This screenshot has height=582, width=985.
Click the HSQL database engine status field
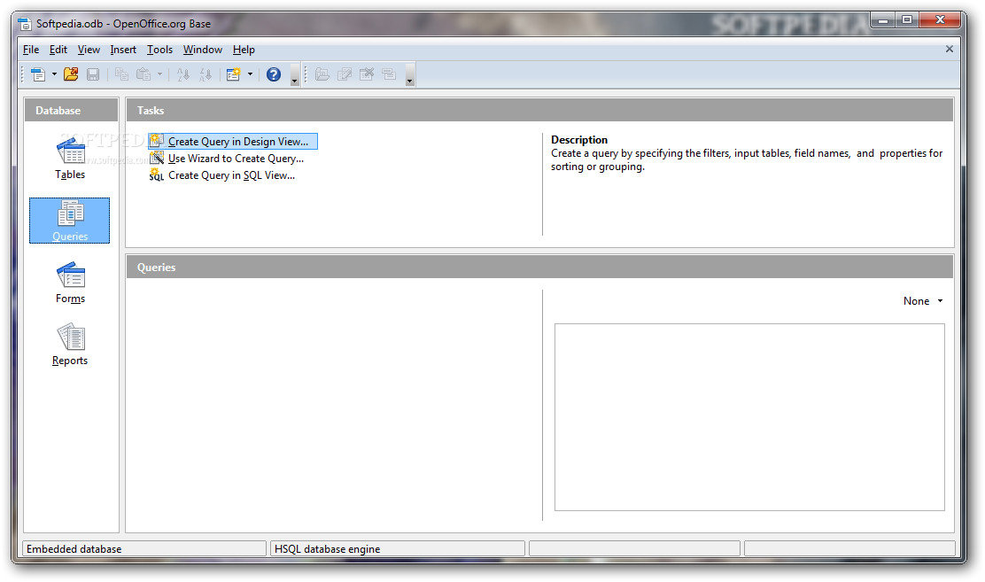(x=398, y=548)
